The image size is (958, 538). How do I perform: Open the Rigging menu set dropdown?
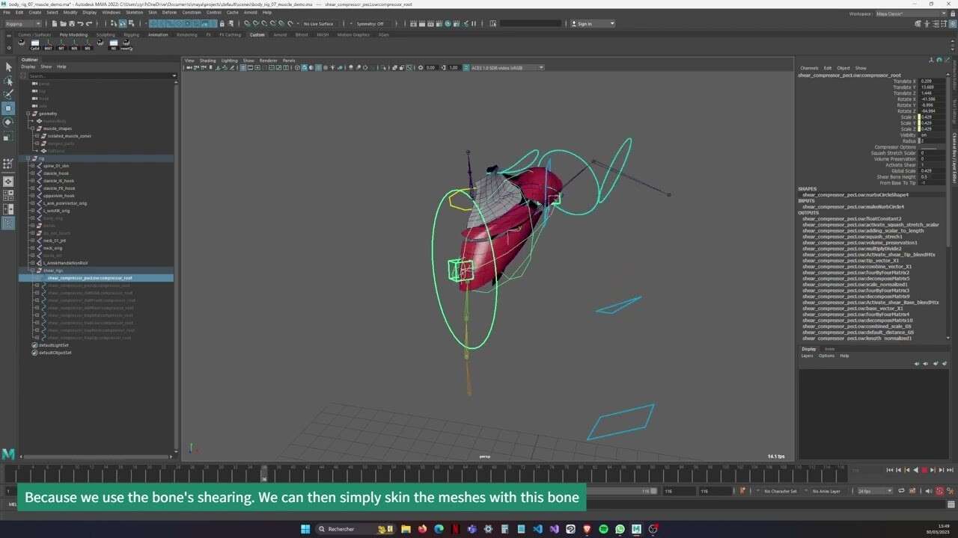22,23
